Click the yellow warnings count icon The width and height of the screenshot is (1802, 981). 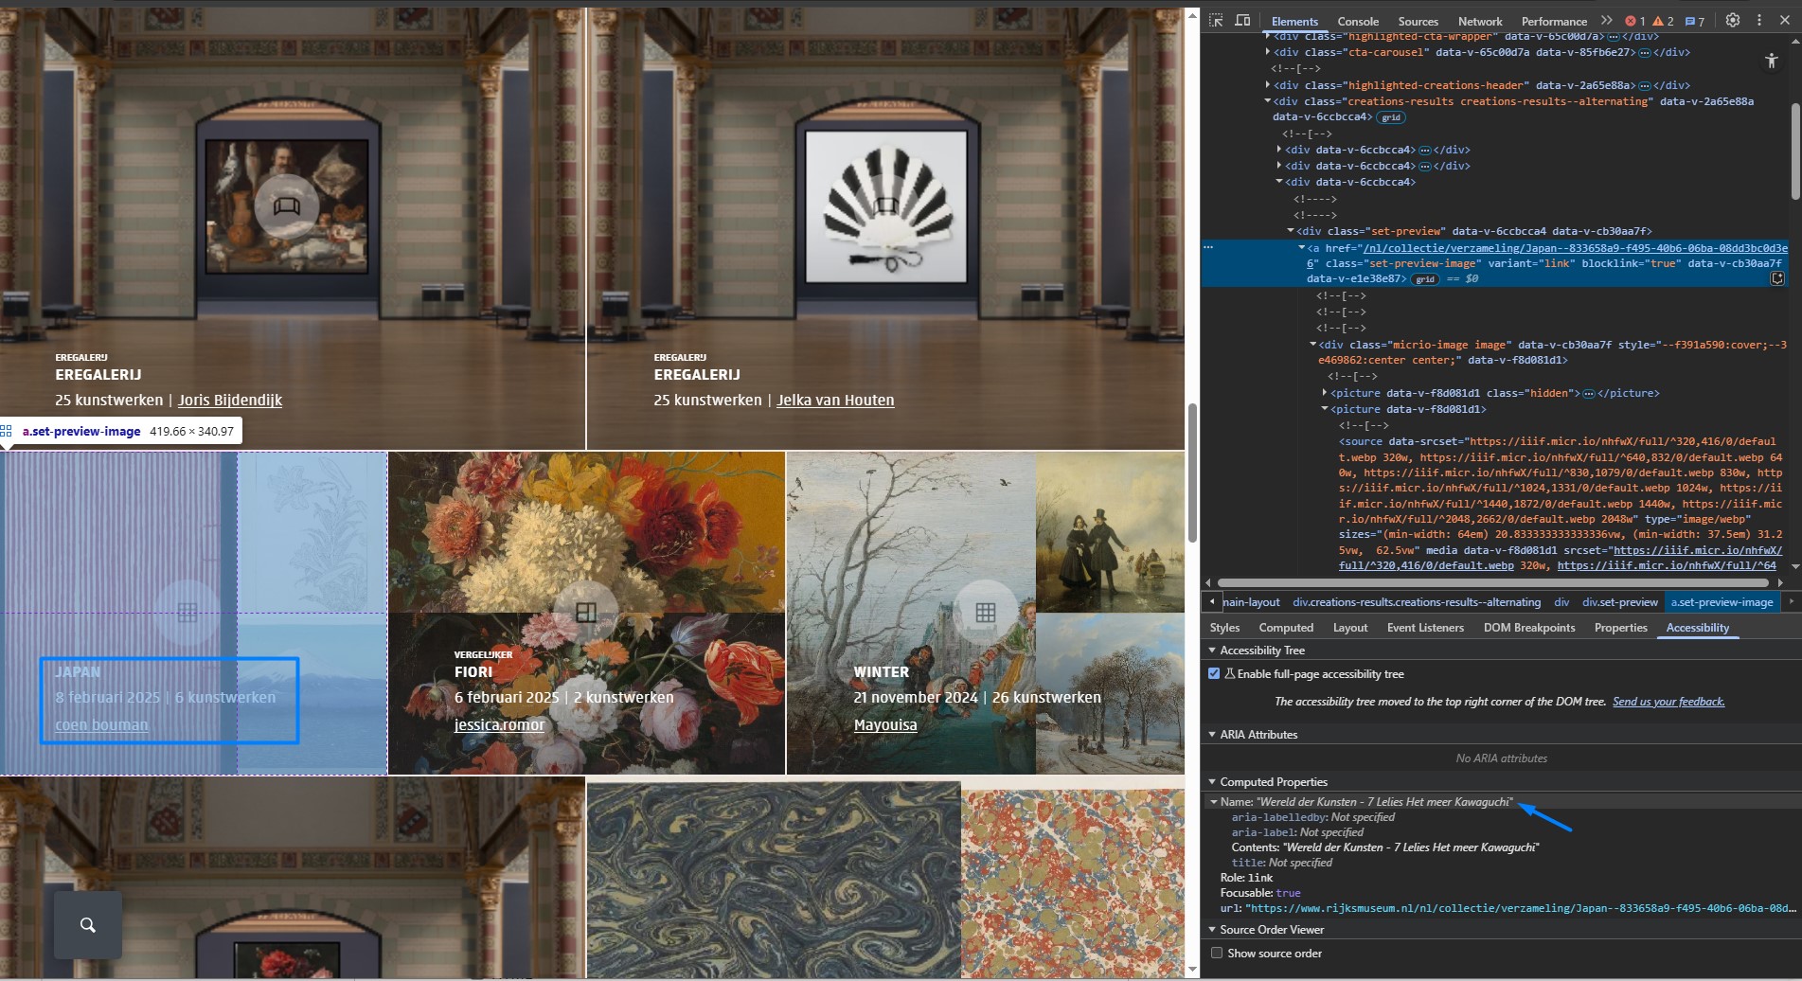click(1663, 21)
